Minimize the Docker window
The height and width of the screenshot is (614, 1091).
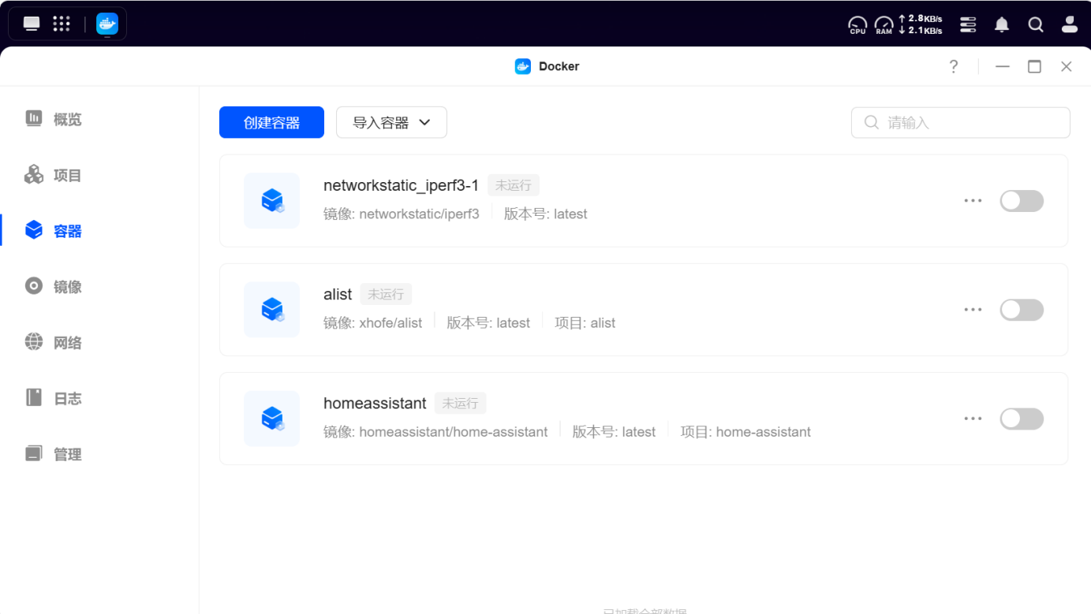pyautogui.click(x=1003, y=67)
